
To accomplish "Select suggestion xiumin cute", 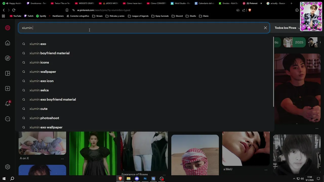I will pyautogui.click(x=38, y=109).
